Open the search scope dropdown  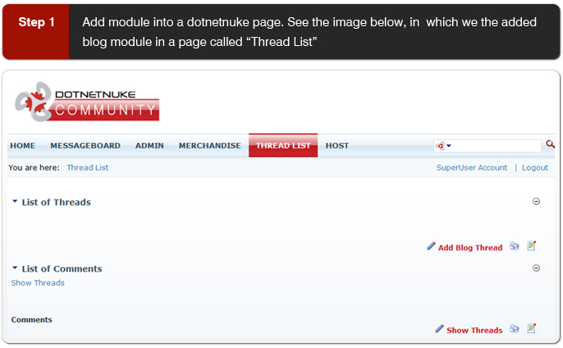tap(443, 146)
